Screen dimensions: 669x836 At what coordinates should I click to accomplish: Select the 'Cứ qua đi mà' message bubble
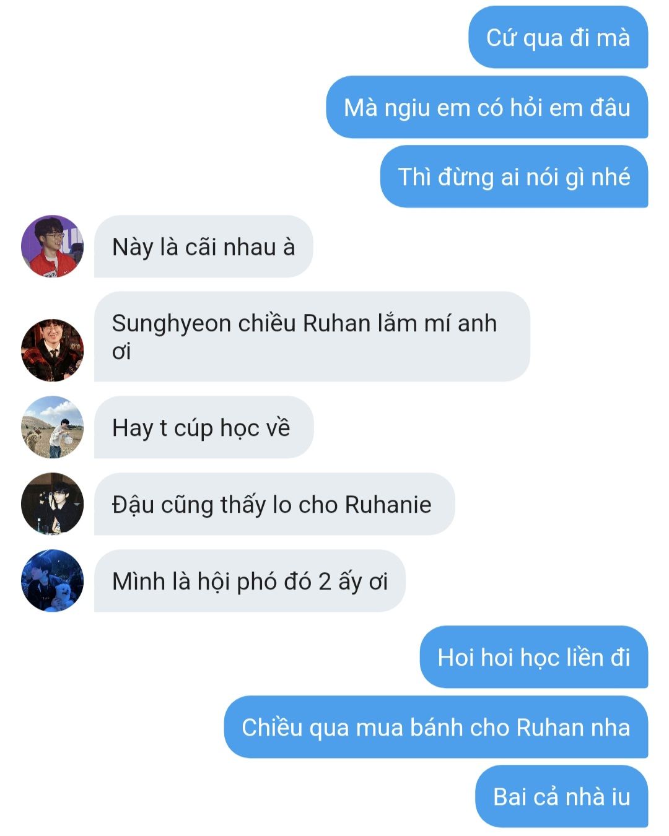[558, 37]
